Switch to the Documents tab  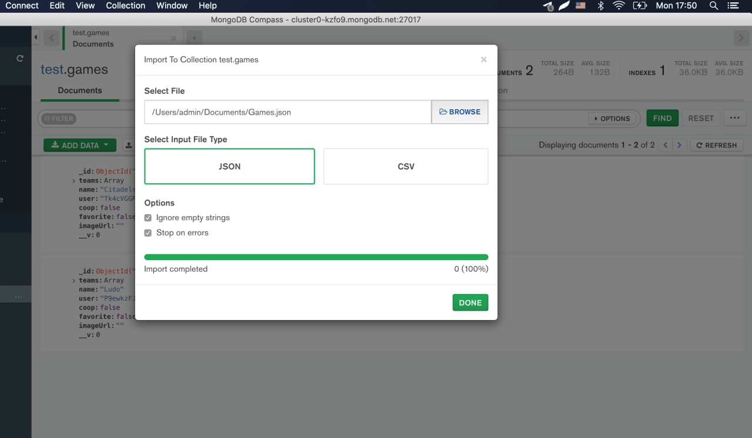(80, 90)
